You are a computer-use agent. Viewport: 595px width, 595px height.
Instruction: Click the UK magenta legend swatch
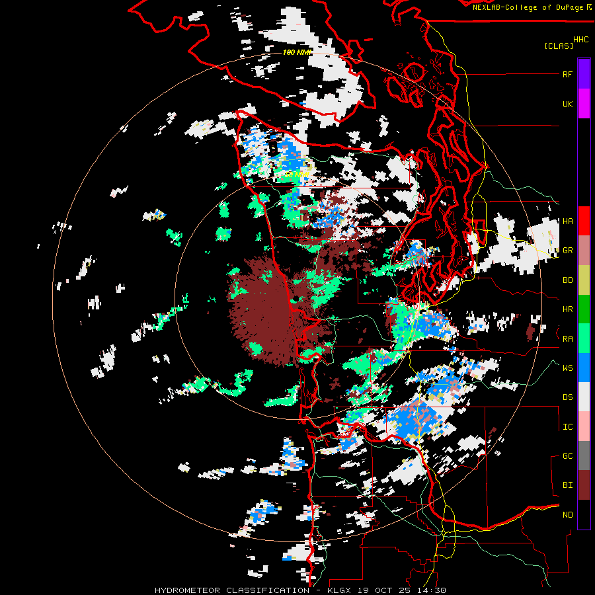coord(584,104)
